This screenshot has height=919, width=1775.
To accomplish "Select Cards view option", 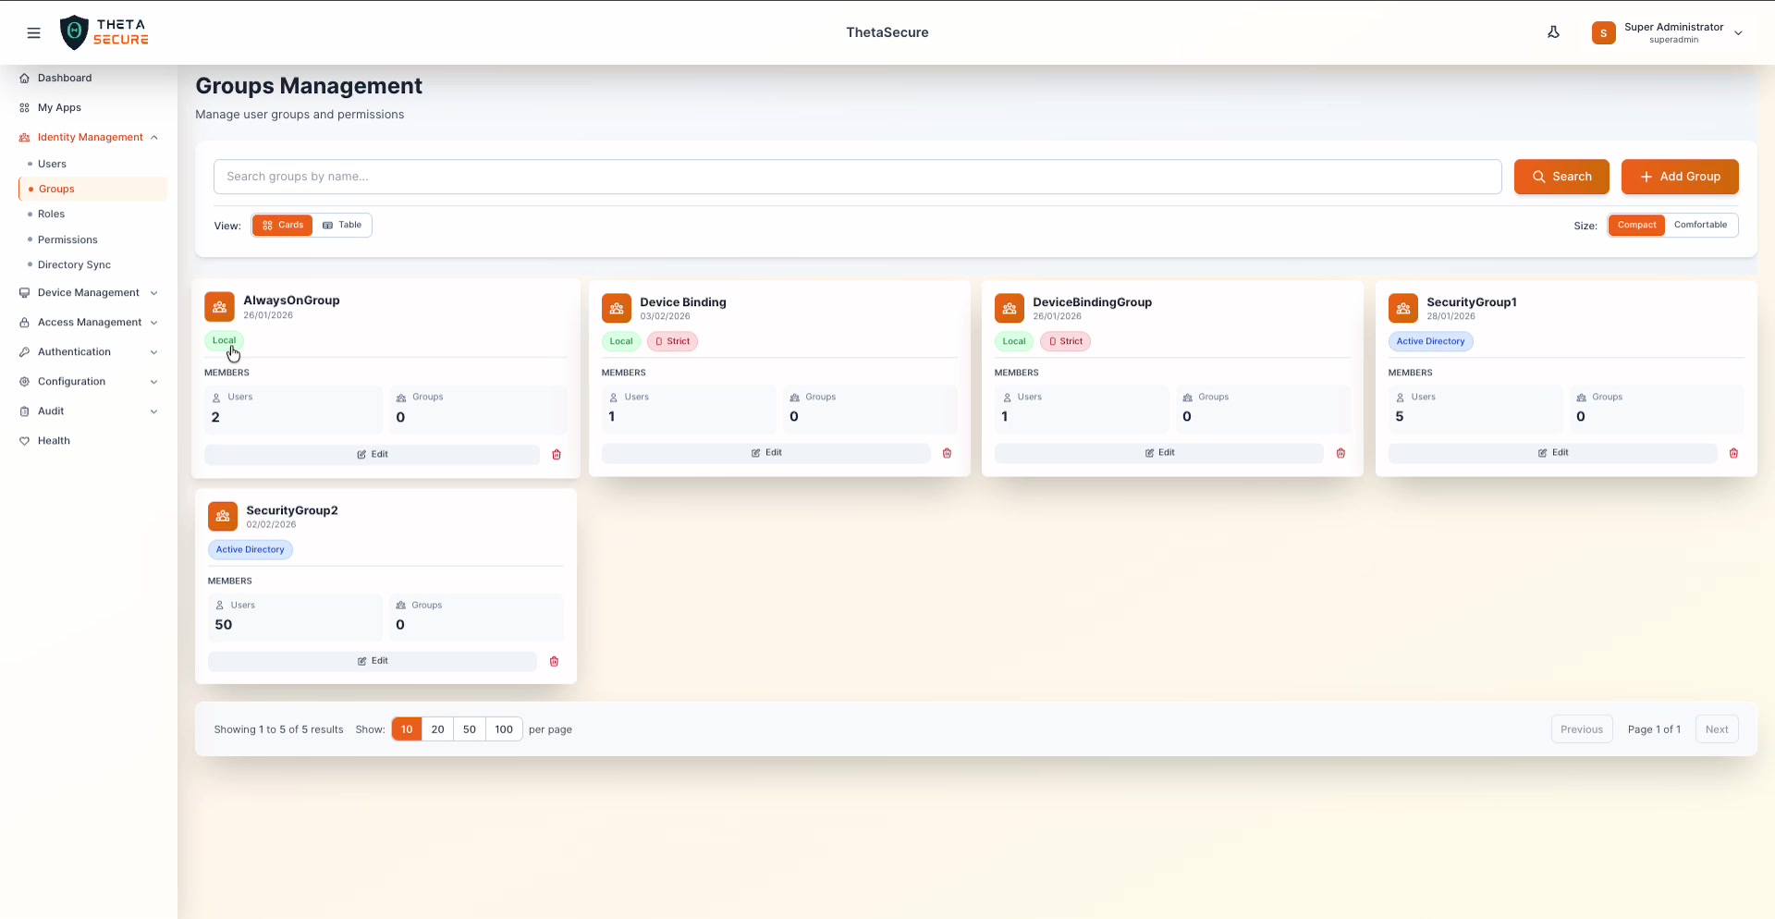I will 283,226.
